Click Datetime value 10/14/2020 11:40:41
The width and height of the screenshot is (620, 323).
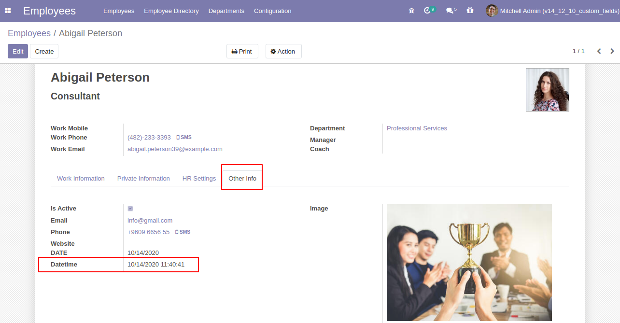click(x=156, y=265)
